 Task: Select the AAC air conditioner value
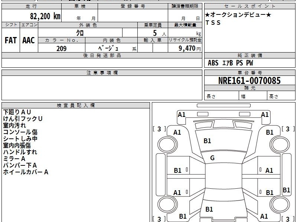[29, 40]
